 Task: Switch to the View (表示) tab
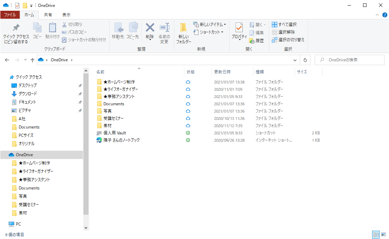[66, 15]
